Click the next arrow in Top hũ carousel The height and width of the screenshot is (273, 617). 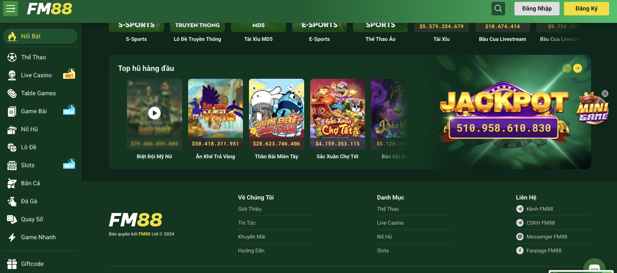pyautogui.click(x=578, y=68)
